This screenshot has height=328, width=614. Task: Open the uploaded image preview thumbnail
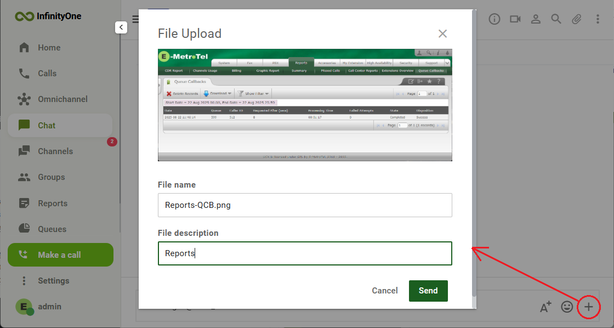coord(305,105)
